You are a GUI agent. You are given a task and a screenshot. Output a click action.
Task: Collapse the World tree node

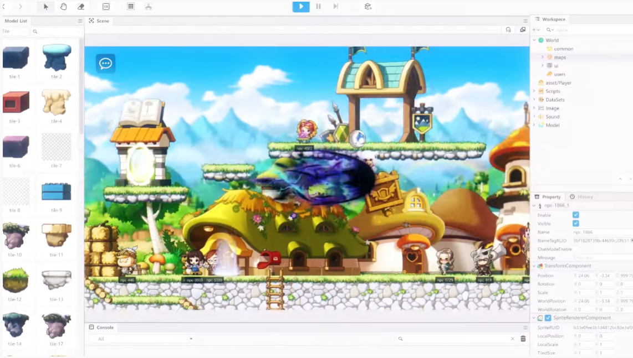tap(534, 40)
